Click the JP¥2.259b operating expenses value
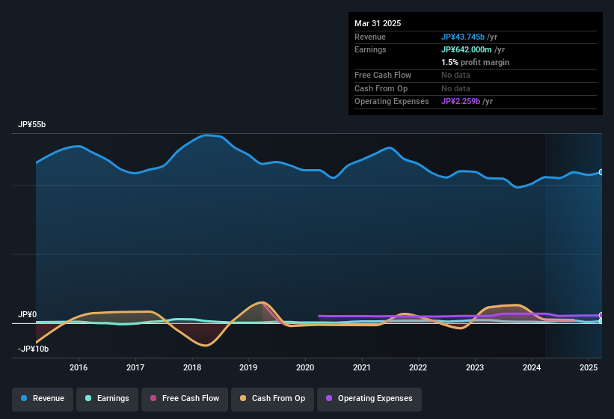The image size is (614, 419). [x=461, y=102]
